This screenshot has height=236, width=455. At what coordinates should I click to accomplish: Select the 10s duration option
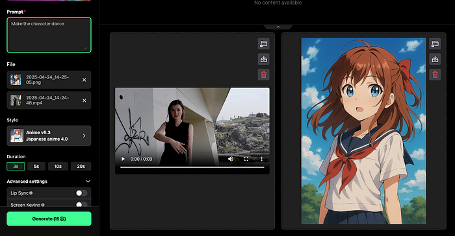[58, 166]
